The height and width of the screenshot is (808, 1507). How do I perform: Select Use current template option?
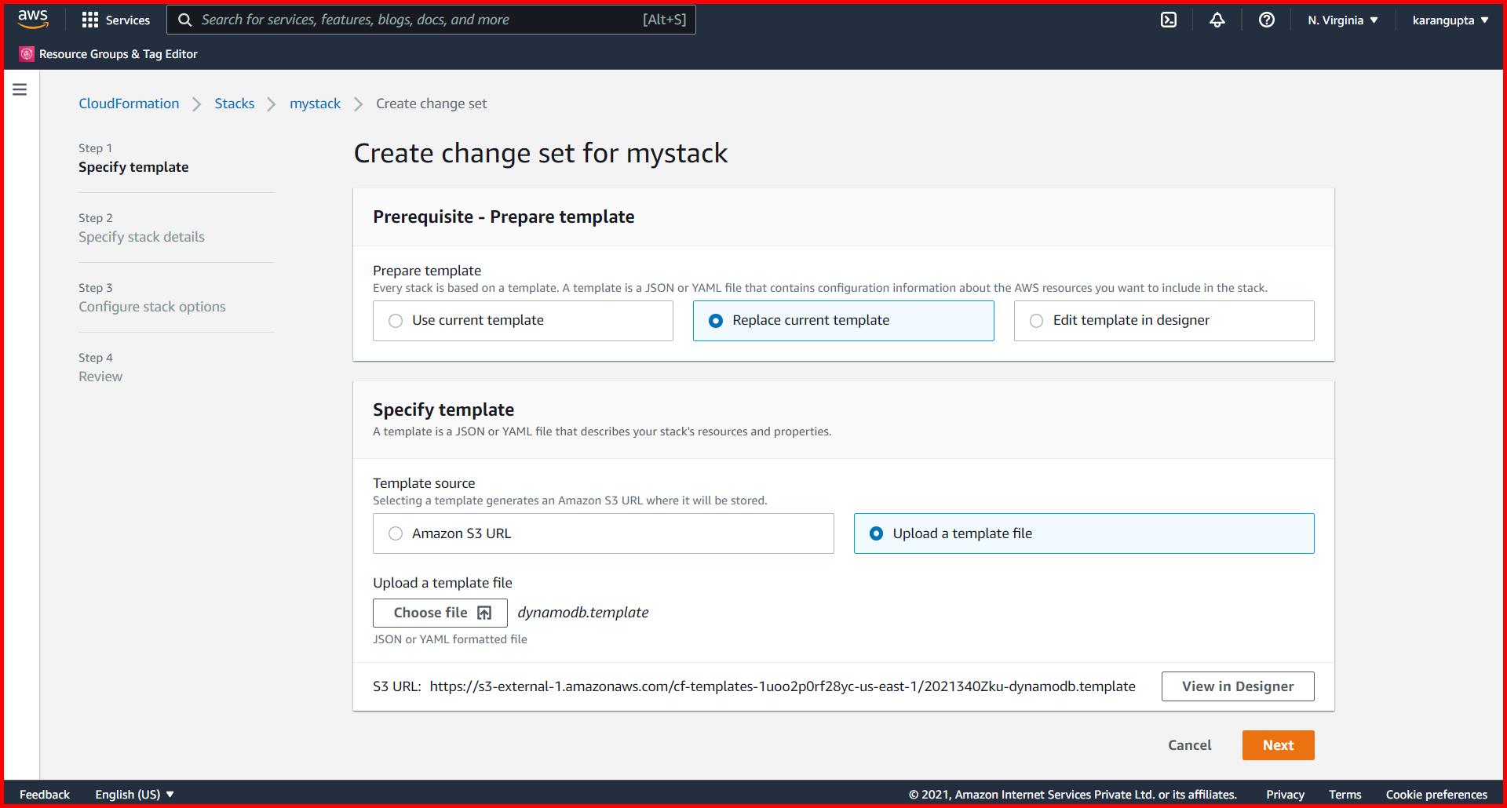pos(396,320)
